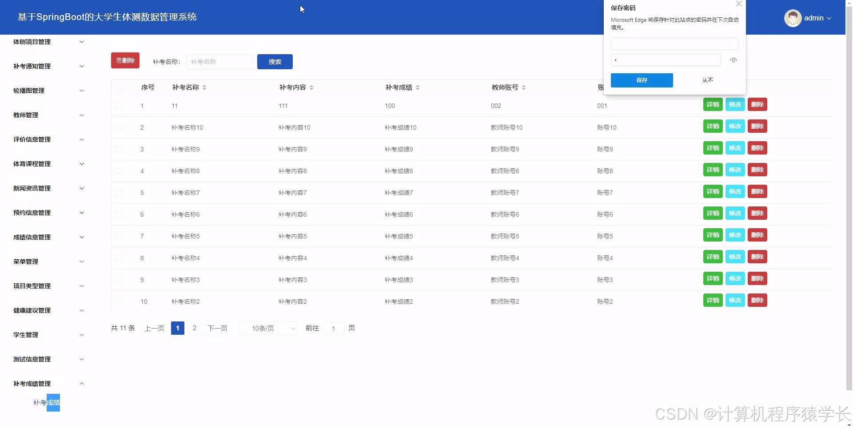This screenshot has width=853, height=428.
Task: Click 保存 to save the password
Action: click(642, 80)
